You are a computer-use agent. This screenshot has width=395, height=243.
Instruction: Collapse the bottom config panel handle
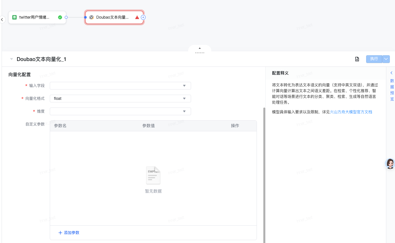tap(200, 49)
